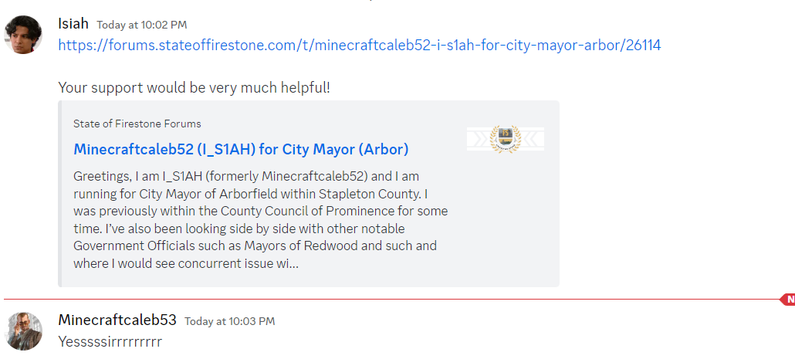The width and height of the screenshot is (795, 359).
Task: Click the embed description starting with 'Greetings, I am I_S1AH'
Action: [261, 220]
